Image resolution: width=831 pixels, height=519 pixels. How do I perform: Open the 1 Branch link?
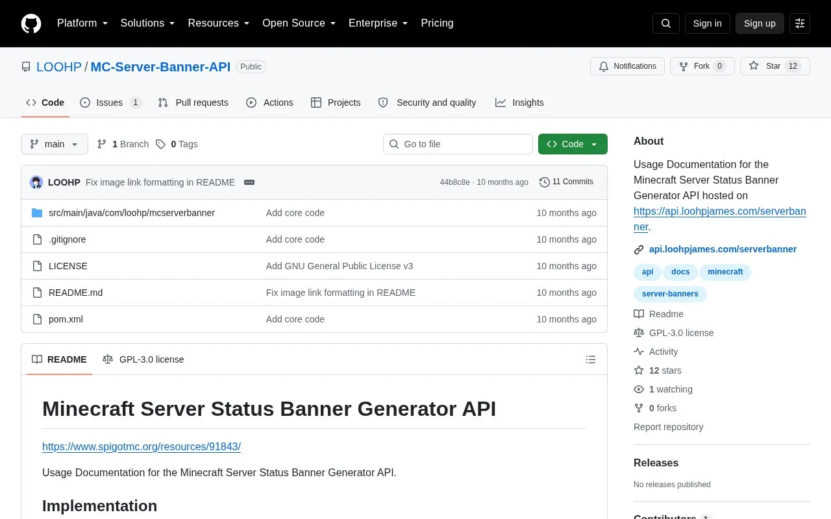point(123,144)
